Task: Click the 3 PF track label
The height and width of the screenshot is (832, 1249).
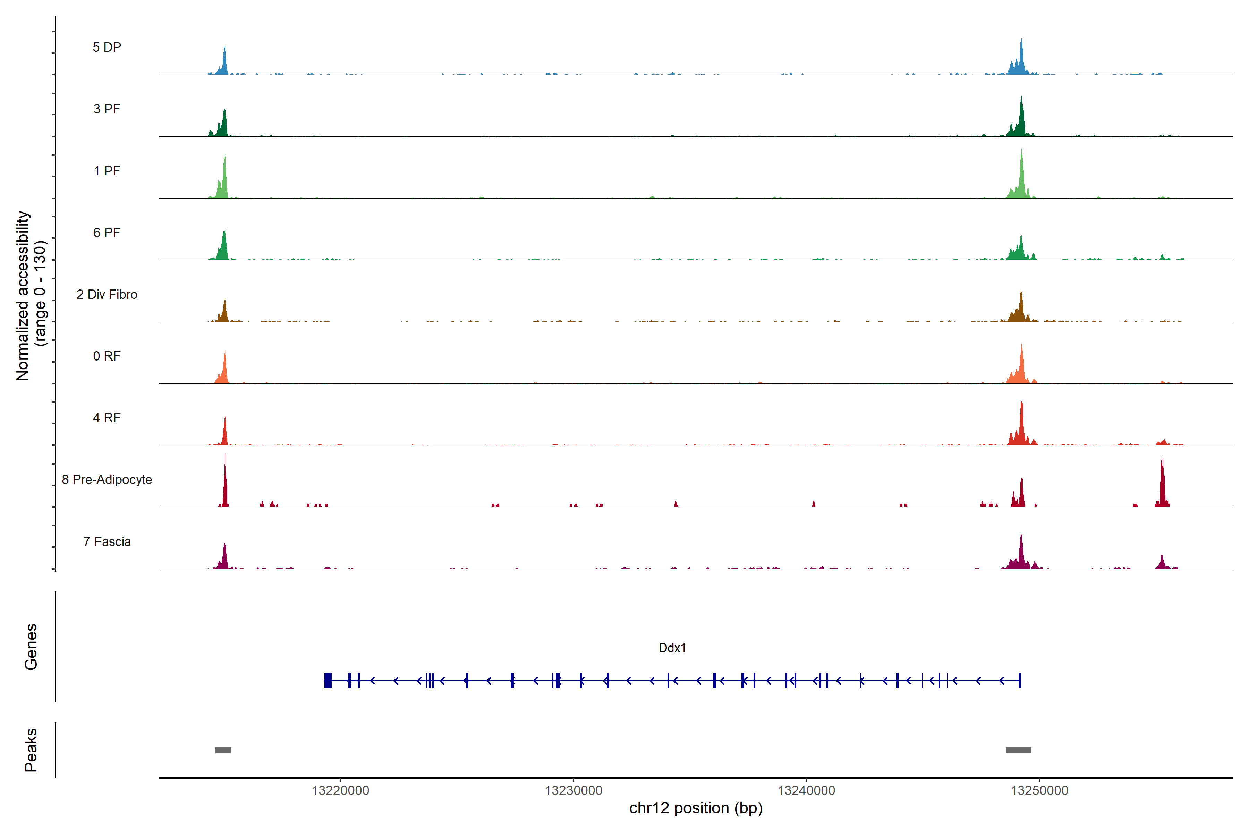Action: [x=107, y=109]
